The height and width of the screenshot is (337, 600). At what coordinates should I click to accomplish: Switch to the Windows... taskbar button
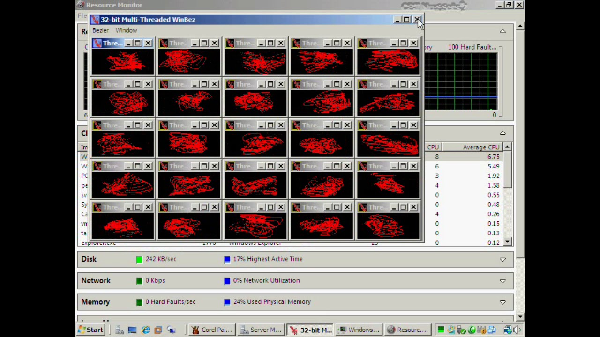(359, 330)
